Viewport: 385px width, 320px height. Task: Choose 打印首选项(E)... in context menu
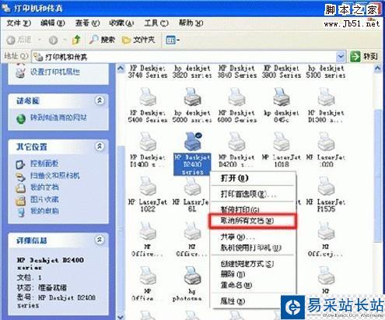(253, 194)
